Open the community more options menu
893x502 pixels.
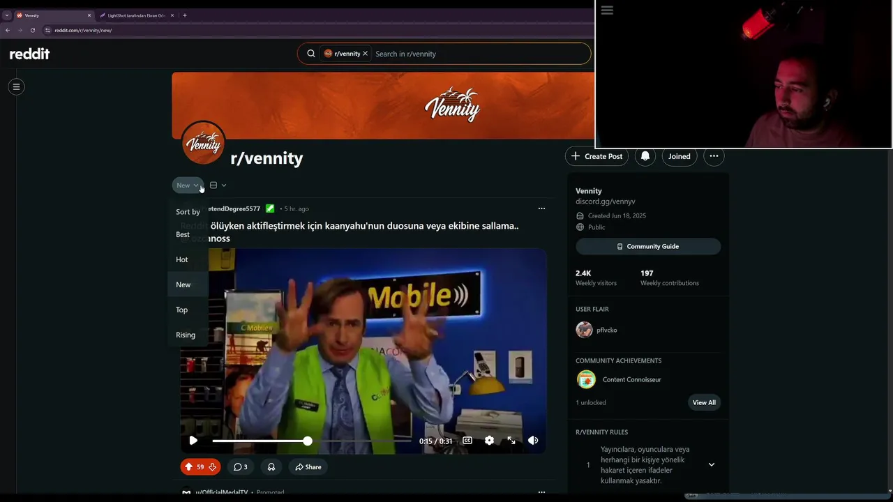pos(714,156)
